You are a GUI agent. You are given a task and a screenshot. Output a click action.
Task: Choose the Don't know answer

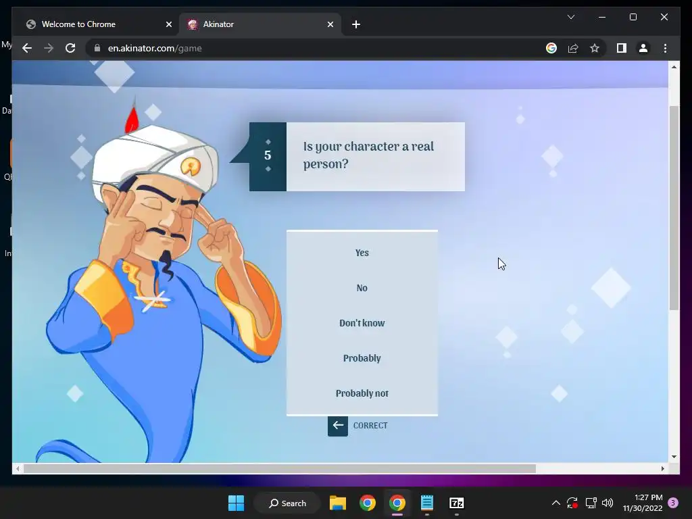362,323
